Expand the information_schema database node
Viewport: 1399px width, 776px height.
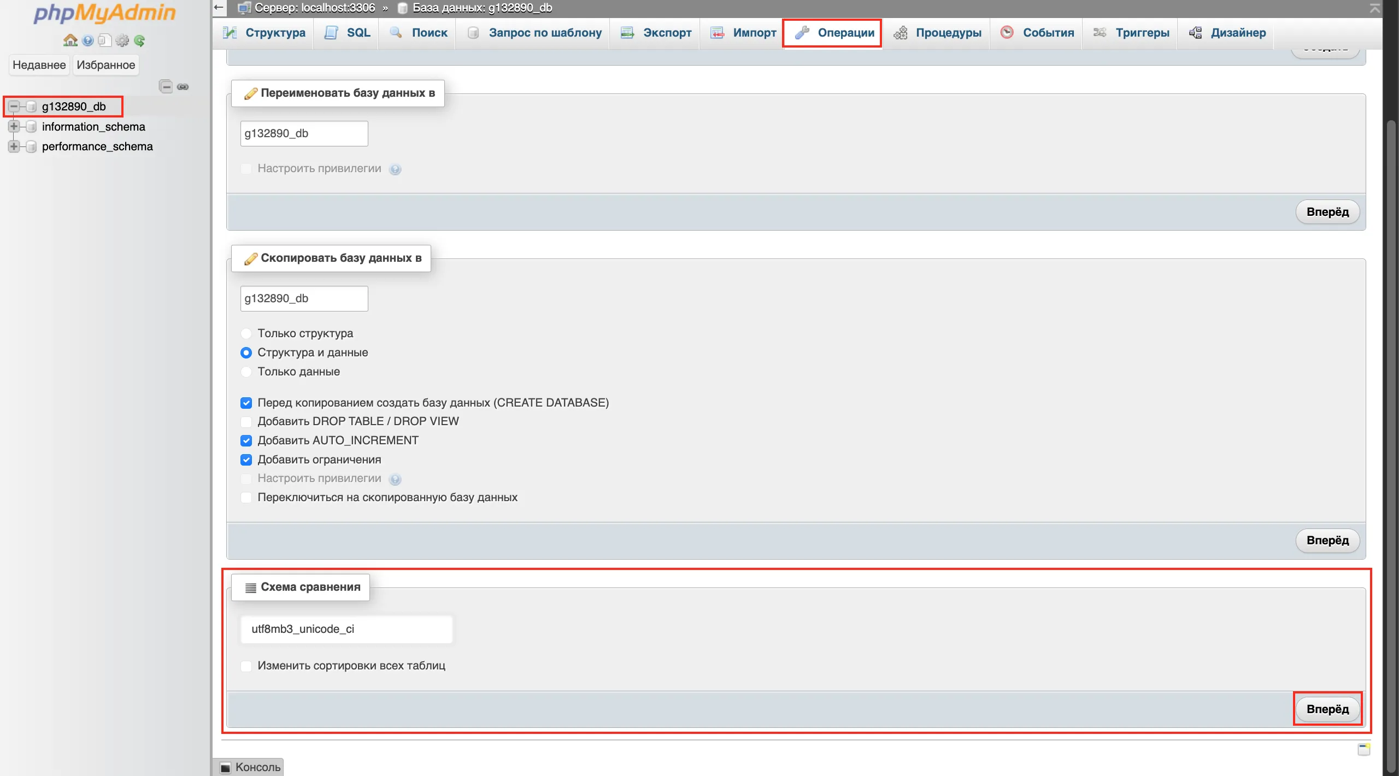14,127
